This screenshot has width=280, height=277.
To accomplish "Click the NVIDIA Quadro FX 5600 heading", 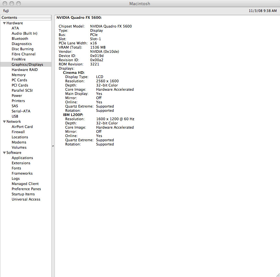I will click(x=79, y=17).
